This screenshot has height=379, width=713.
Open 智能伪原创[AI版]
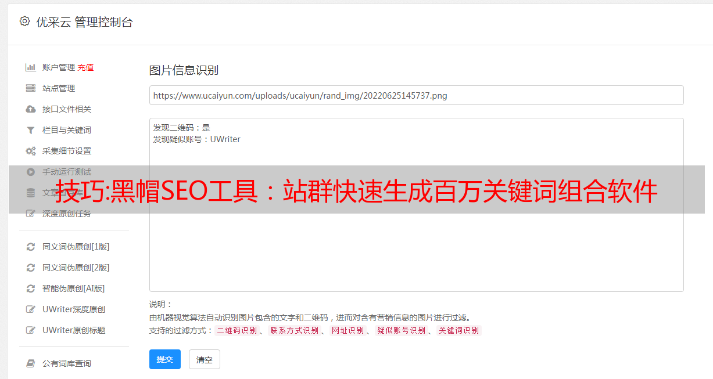coord(74,288)
